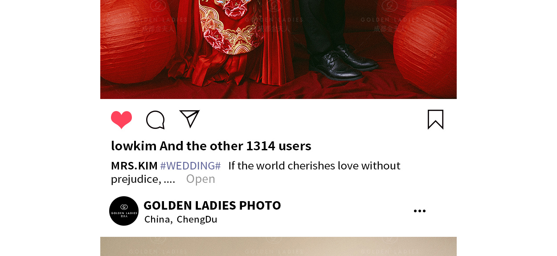Open the GOLDEN LADIES PHOTO account name

click(x=212, y=205)
